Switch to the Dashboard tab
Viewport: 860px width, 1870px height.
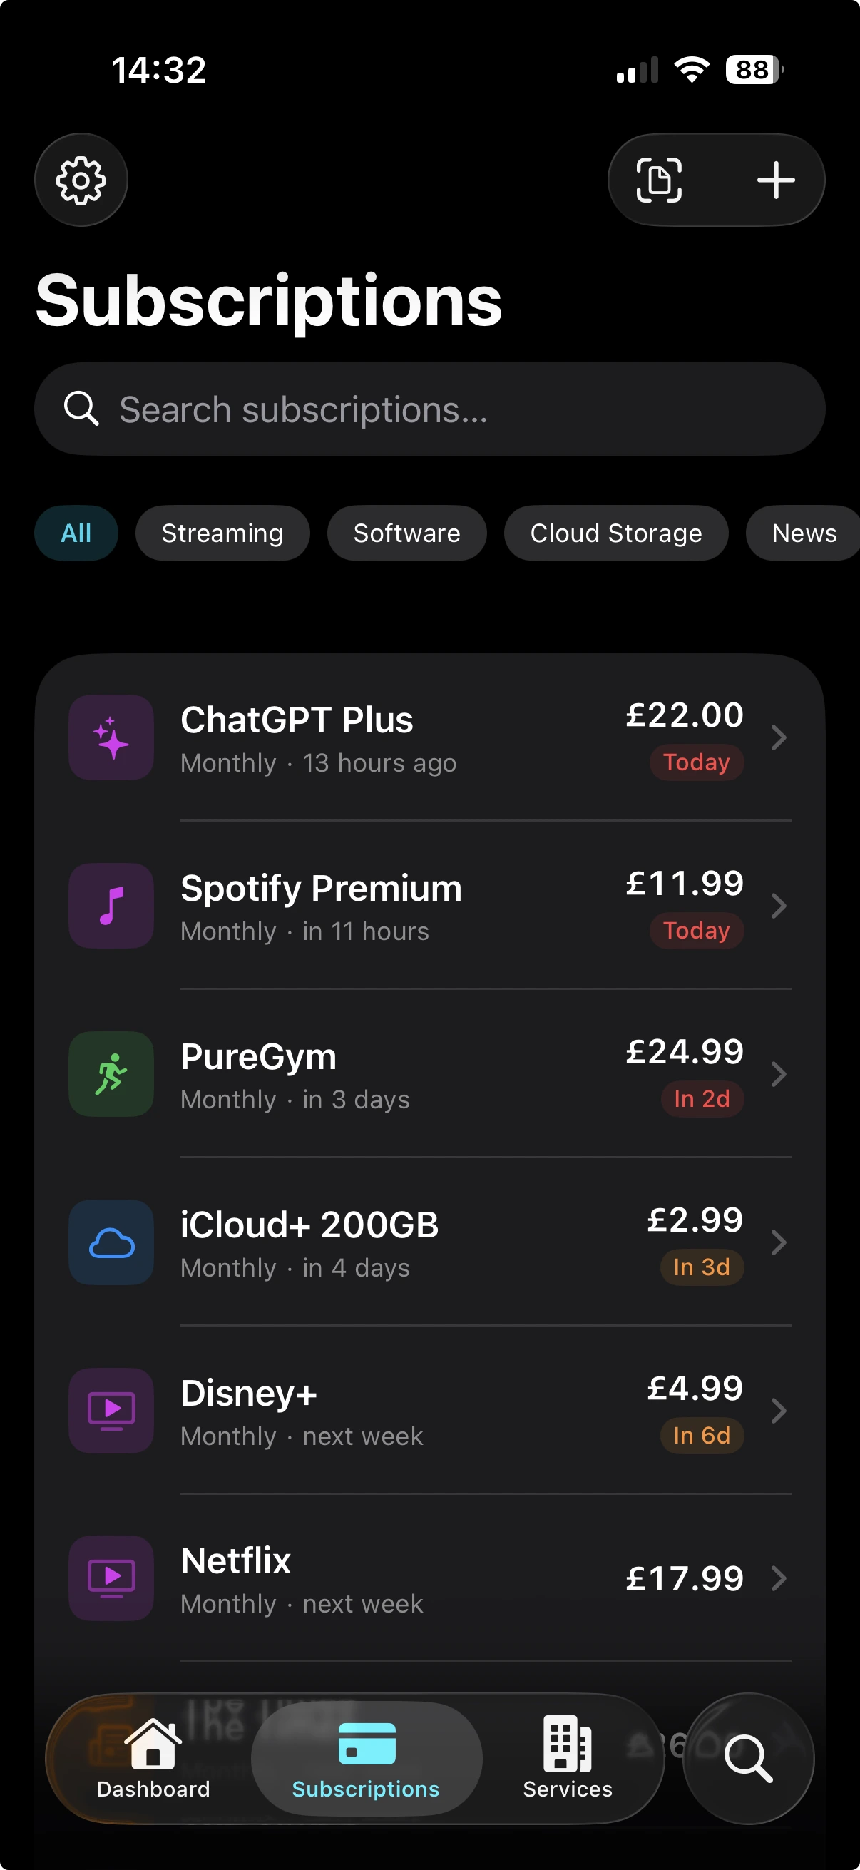click(153, 1758)
